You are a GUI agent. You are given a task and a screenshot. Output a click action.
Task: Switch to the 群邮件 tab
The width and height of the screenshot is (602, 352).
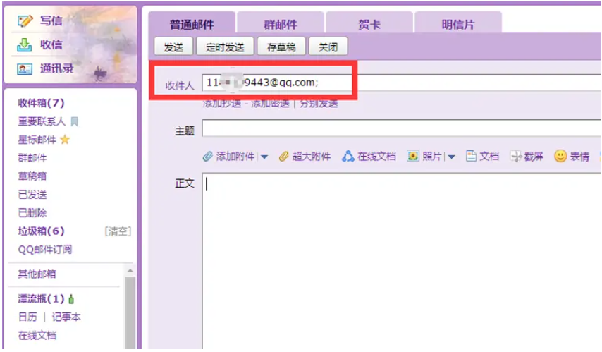[280, 25]
